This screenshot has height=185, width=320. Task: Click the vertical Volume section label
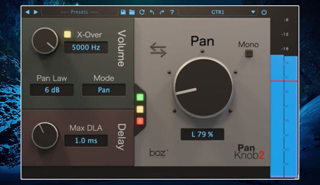tap(121, 48)
